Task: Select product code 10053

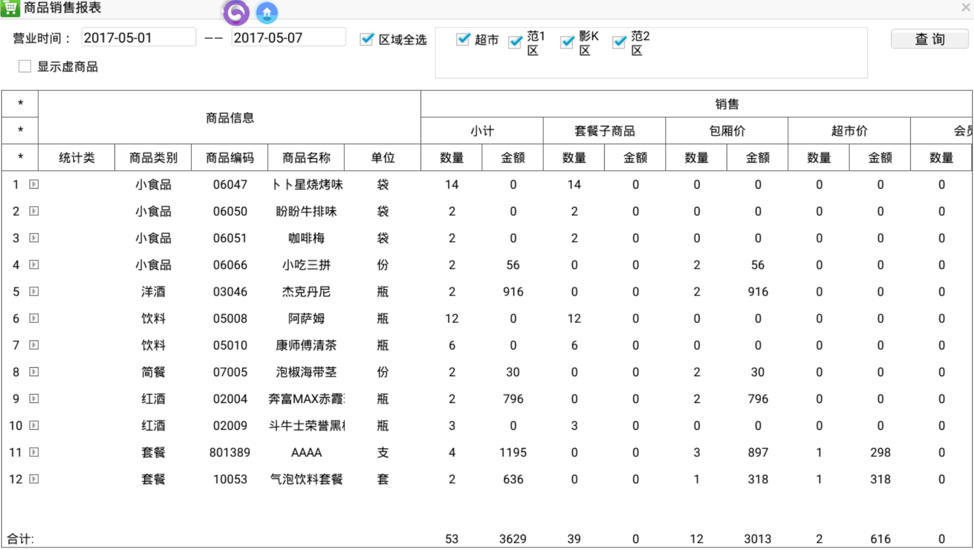Action: [x=230, y=479]
